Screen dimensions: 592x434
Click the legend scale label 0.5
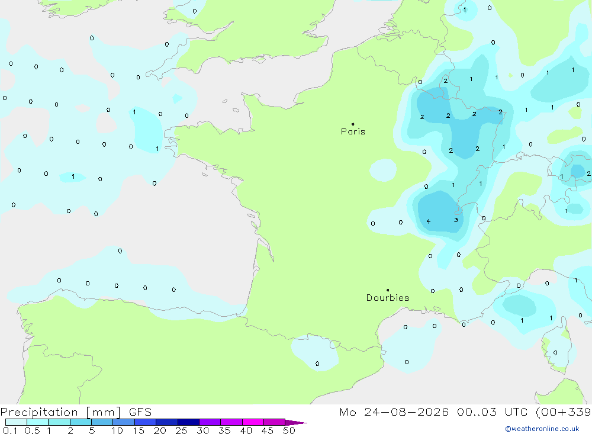(32, 430)
